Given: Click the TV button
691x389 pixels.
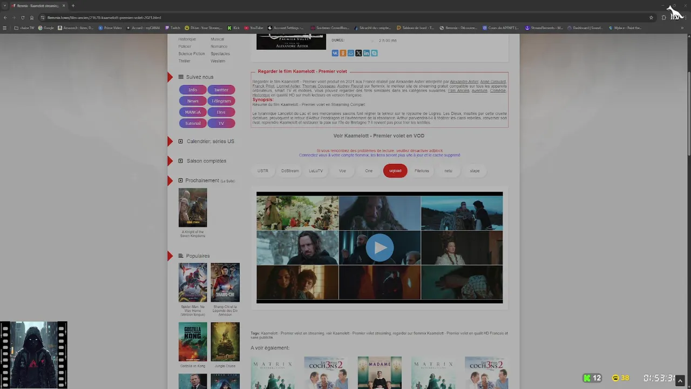Looking at the screenshot, I should pos(221,123).
